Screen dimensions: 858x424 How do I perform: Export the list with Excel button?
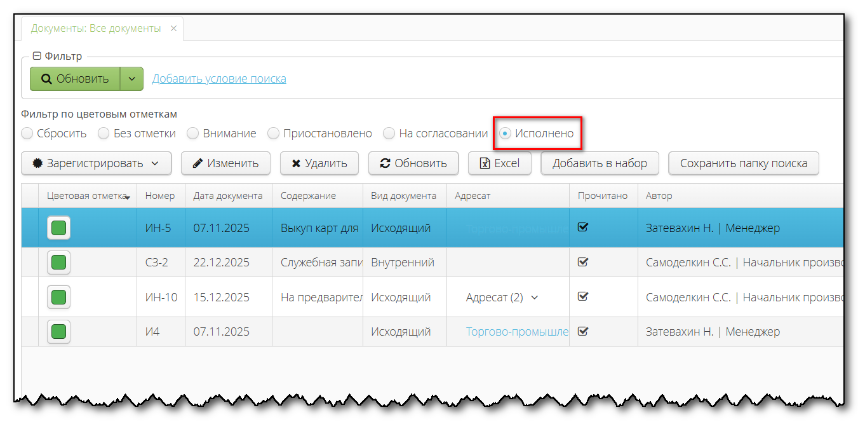point(499,163)
